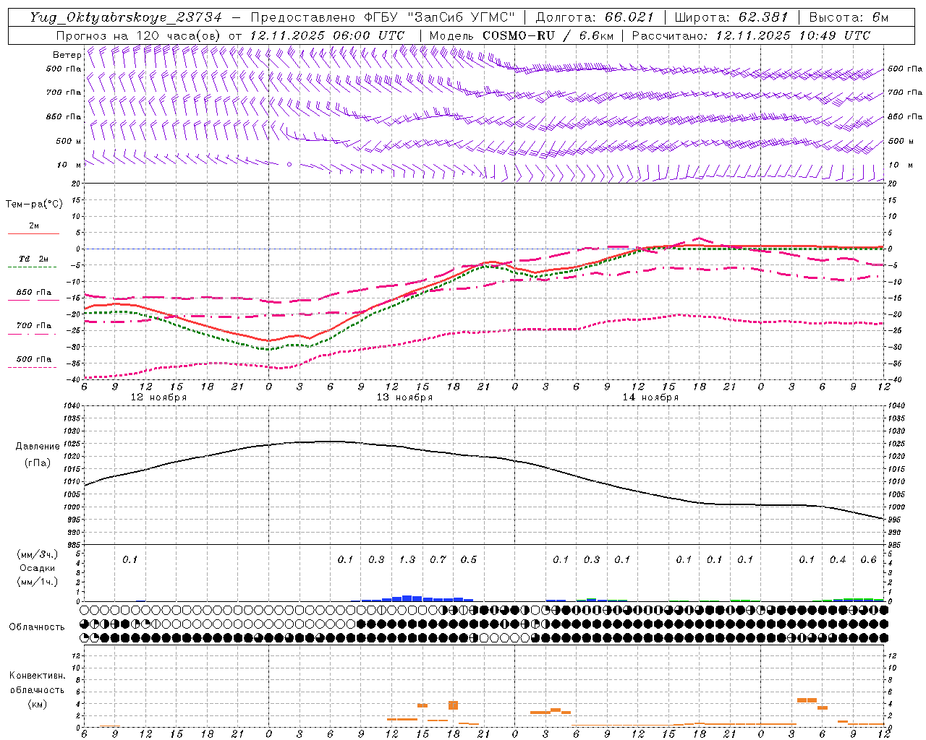
Task: Click the Конвективн. convective cloud label
Action: point(37,676)
